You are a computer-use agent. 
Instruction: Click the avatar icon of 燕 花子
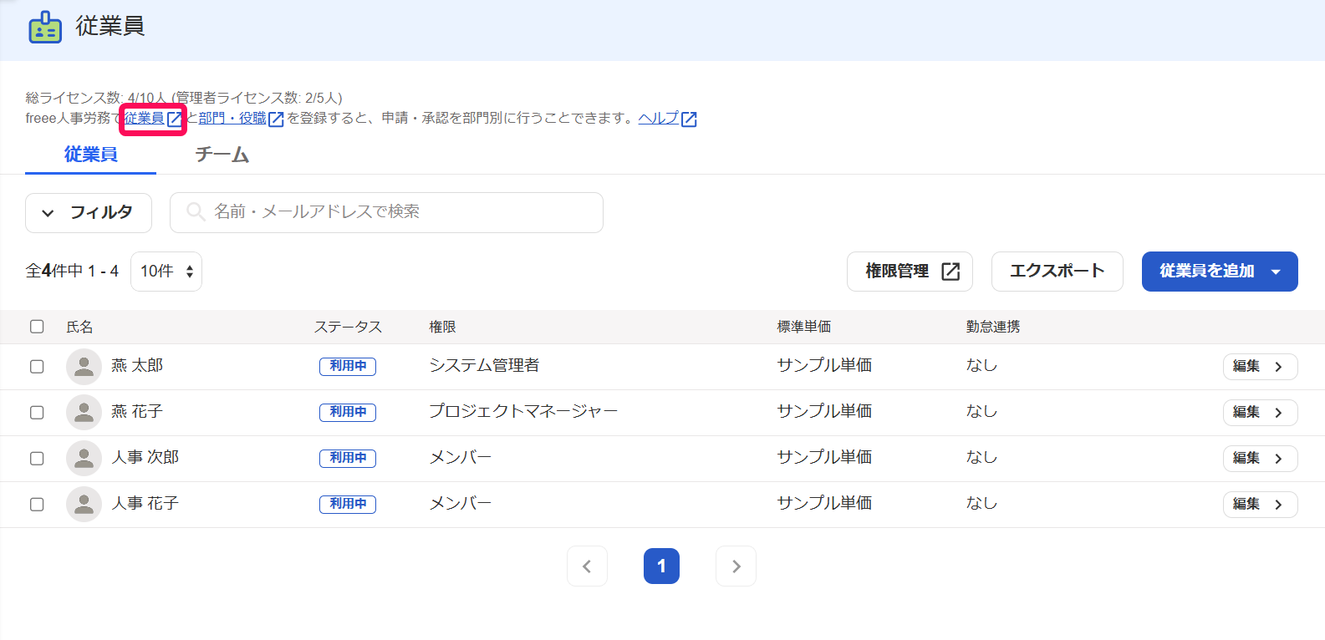tap(84, 413)
